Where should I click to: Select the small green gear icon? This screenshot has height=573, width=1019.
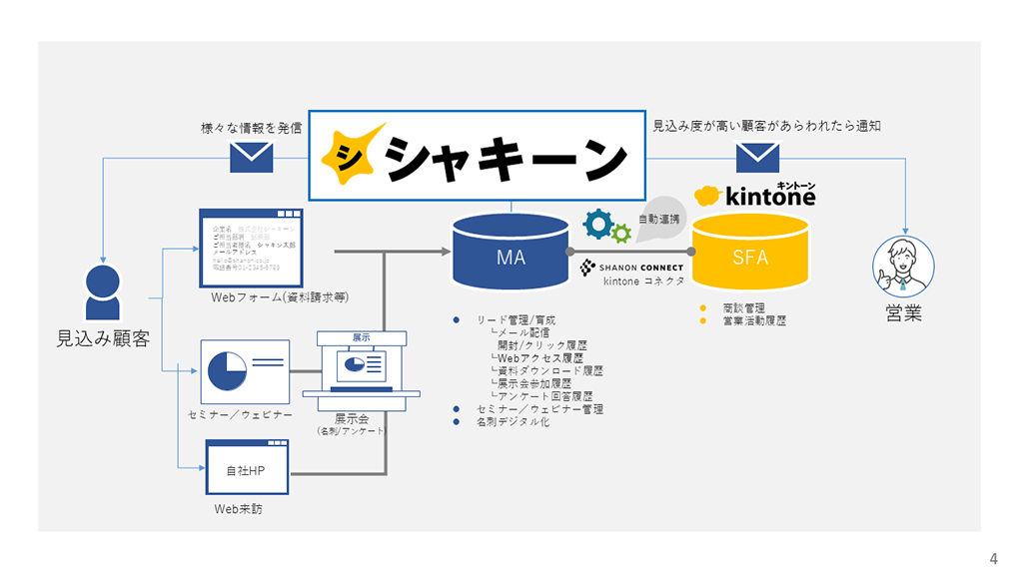pos(621,234)
